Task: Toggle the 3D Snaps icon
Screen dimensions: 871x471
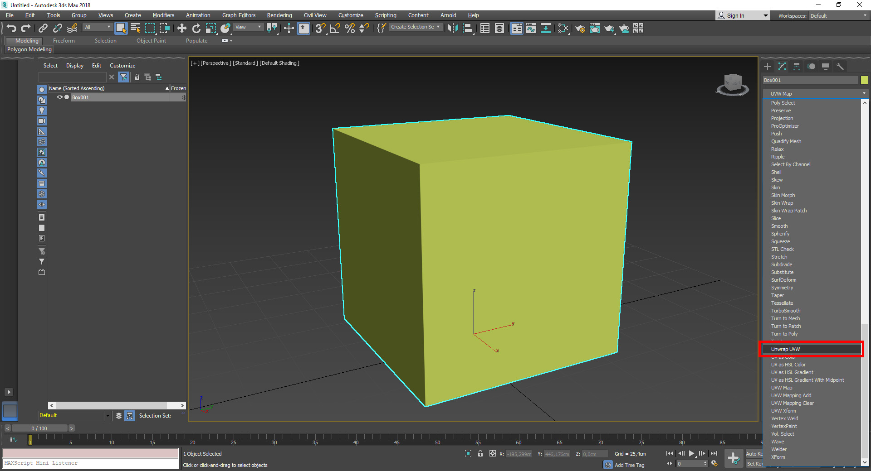Action: pos(320,29)
